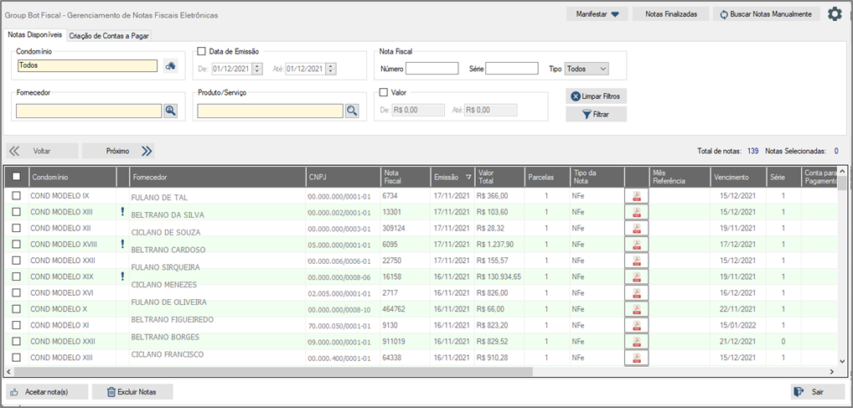Click the Excluir Notas button
Viewport: 853px width, 408px height.
pos(132,392)
